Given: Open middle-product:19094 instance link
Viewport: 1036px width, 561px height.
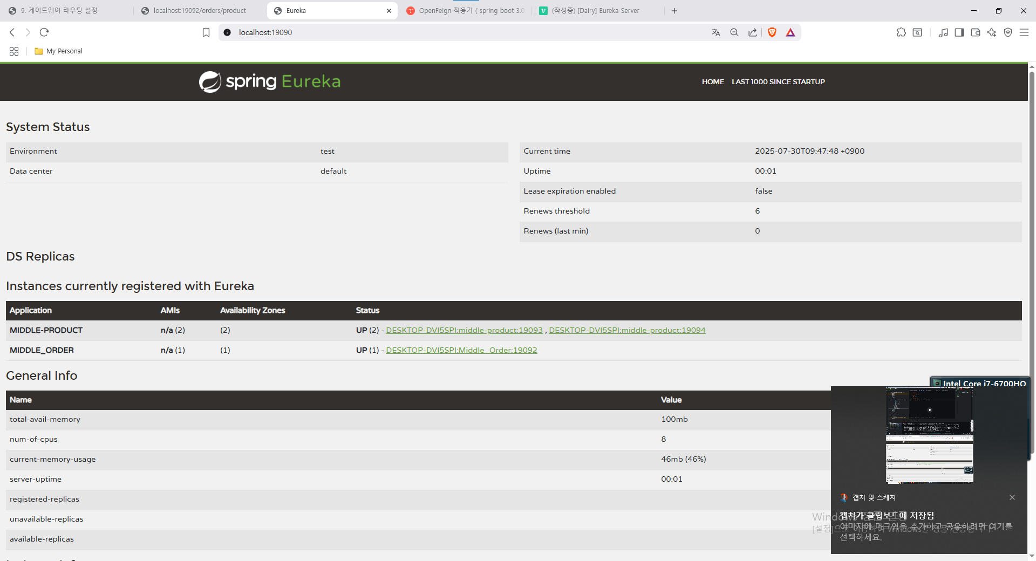Looking at the screenshot, I should tap(627, 330).
